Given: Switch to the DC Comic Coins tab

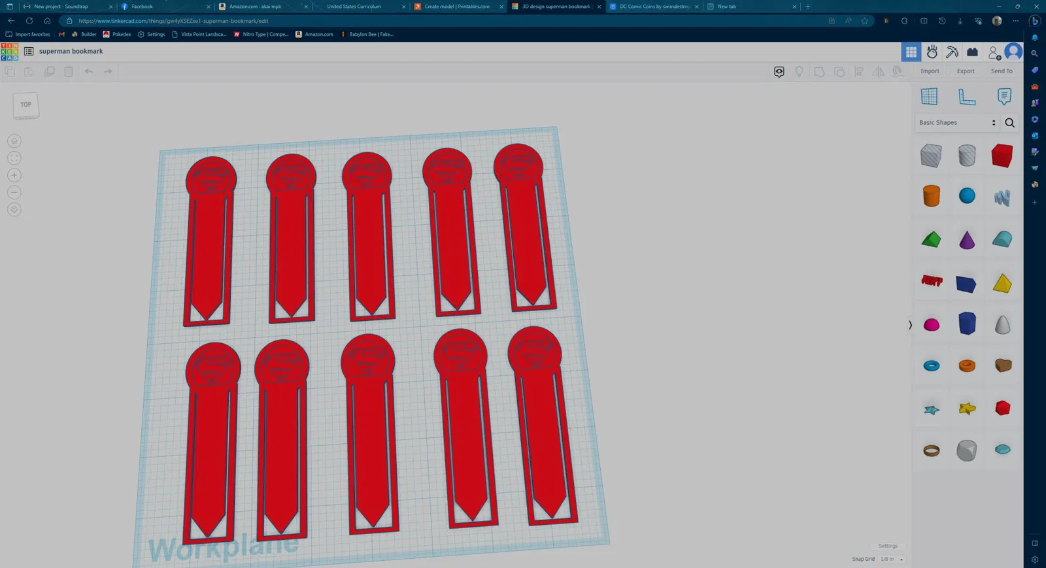Looking at the screenshot, I should click(654, 7).
